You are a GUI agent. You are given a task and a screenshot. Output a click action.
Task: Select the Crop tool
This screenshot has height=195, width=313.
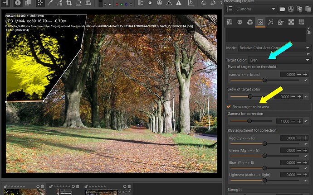point(69,3)
